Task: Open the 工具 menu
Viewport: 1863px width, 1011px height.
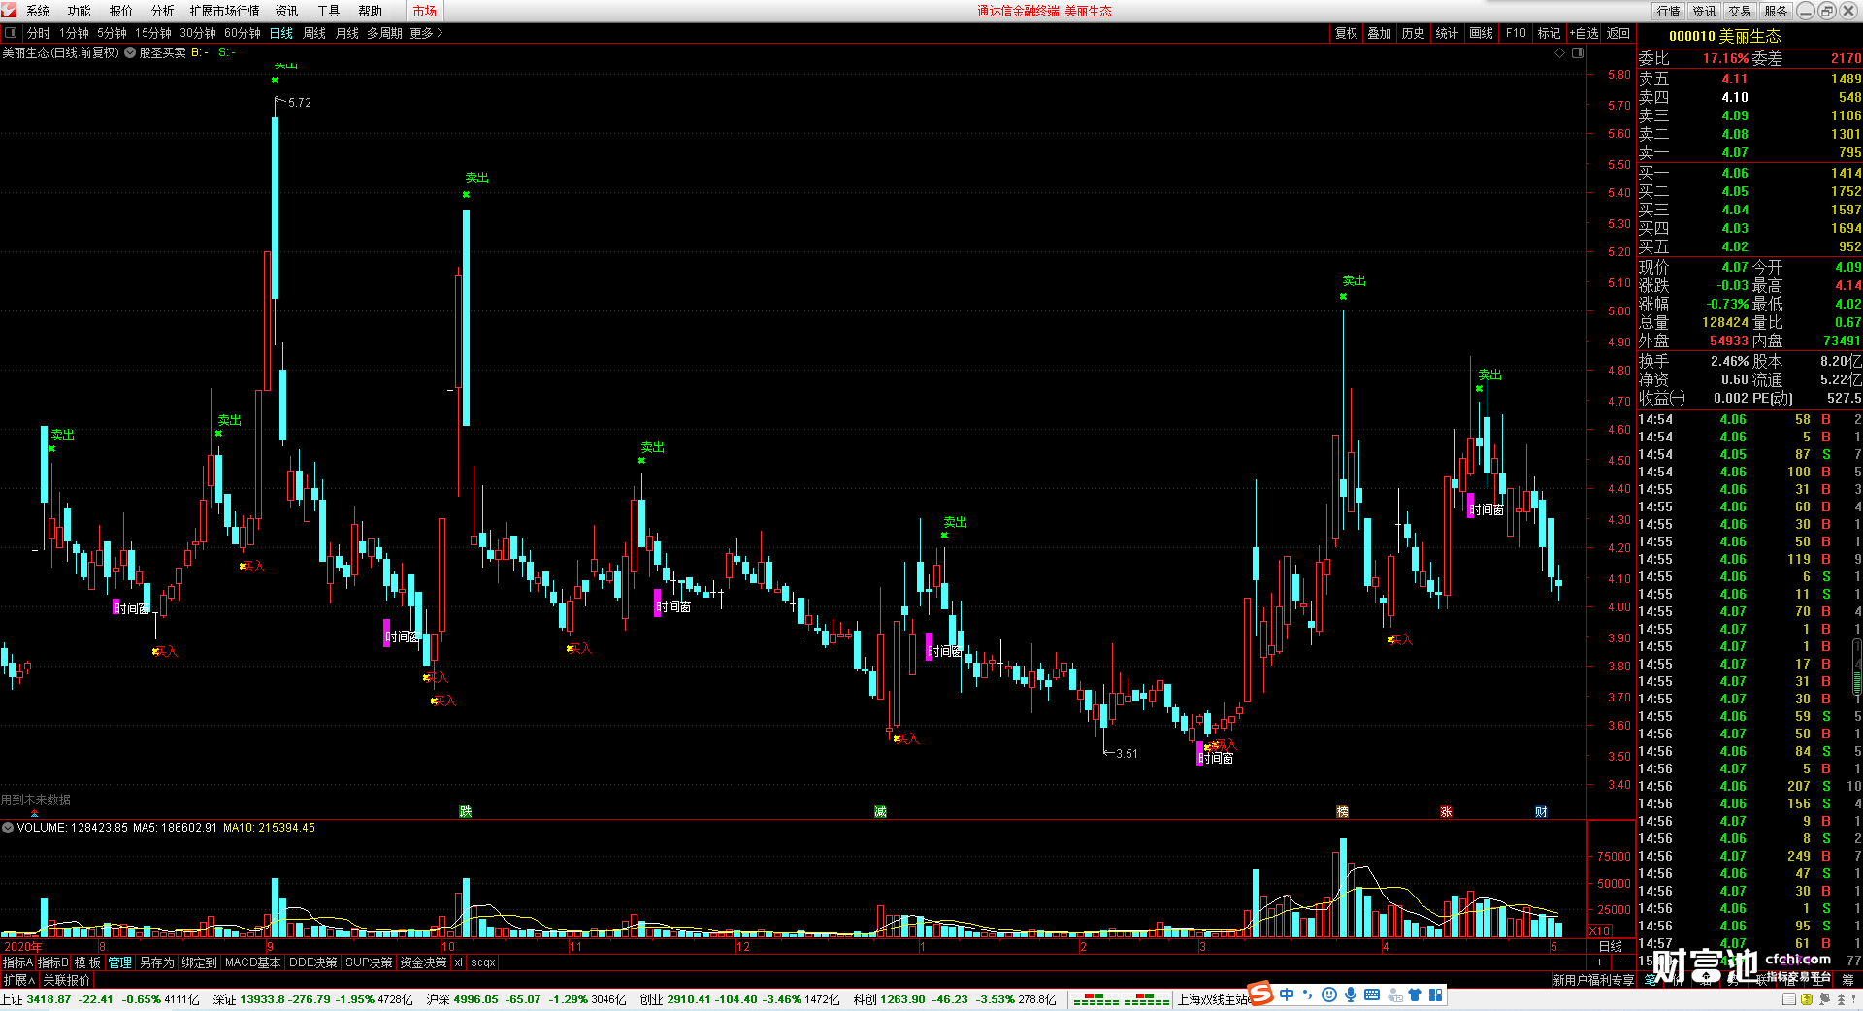Action: tap(329, 11)
